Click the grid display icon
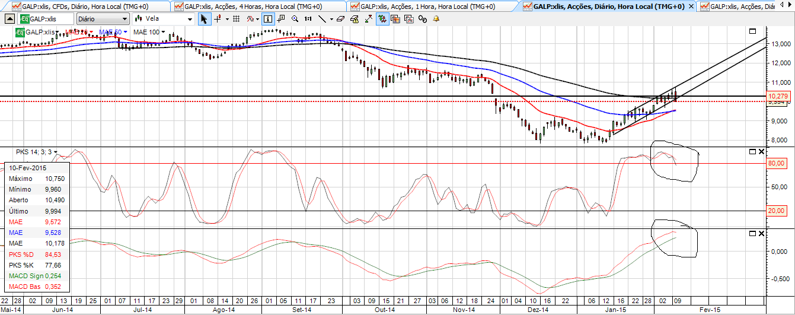The image size is (795, 315). coord(236,19)
